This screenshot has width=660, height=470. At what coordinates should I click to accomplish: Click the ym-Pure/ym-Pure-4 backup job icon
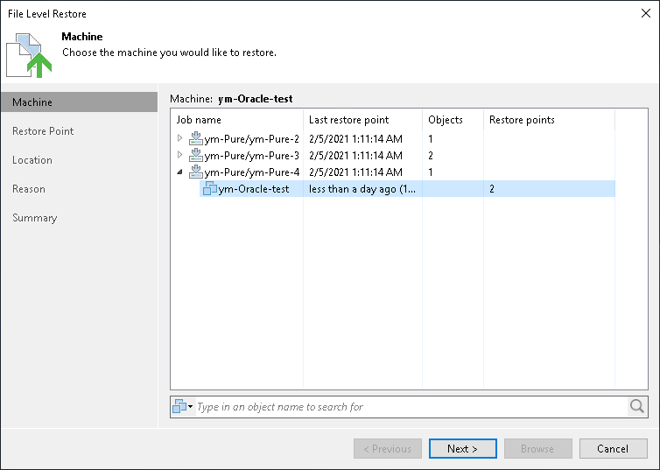click(196, 172)
